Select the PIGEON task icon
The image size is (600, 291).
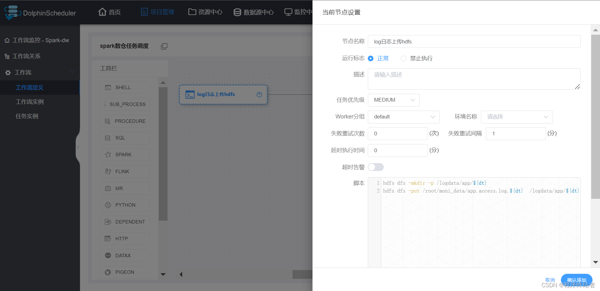[108, 272]
